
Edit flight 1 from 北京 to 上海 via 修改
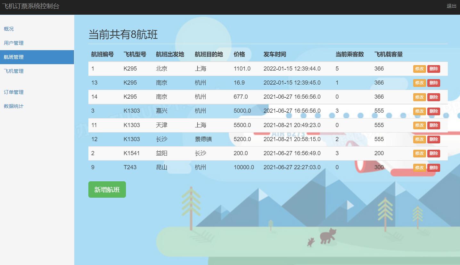point(419,69)
